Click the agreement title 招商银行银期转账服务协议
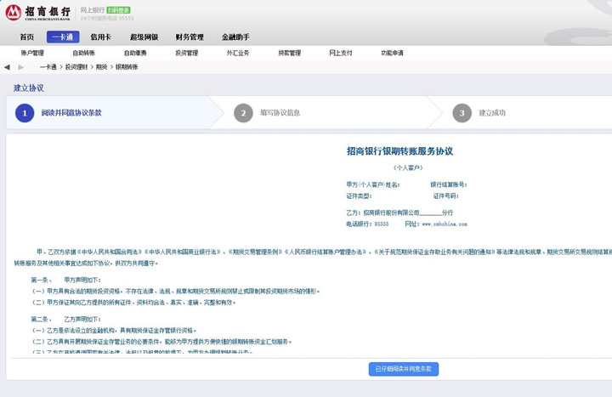Screen dimensions: 612x397 399,151
